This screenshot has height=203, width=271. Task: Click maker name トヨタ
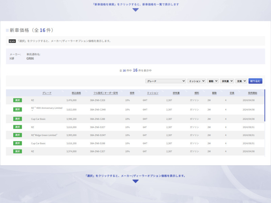(12, 59)
